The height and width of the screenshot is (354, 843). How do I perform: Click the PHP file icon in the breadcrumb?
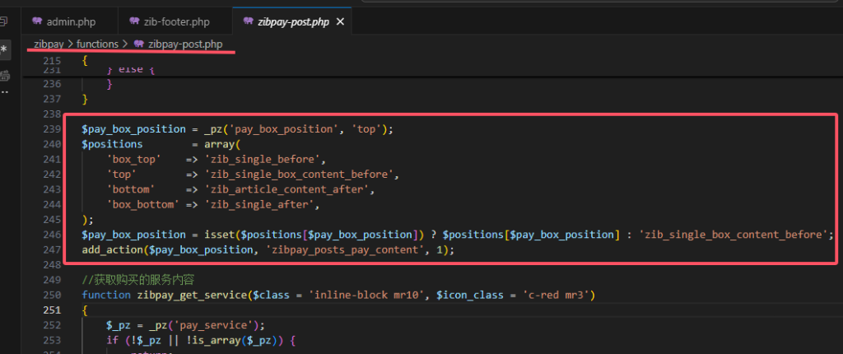138,44
